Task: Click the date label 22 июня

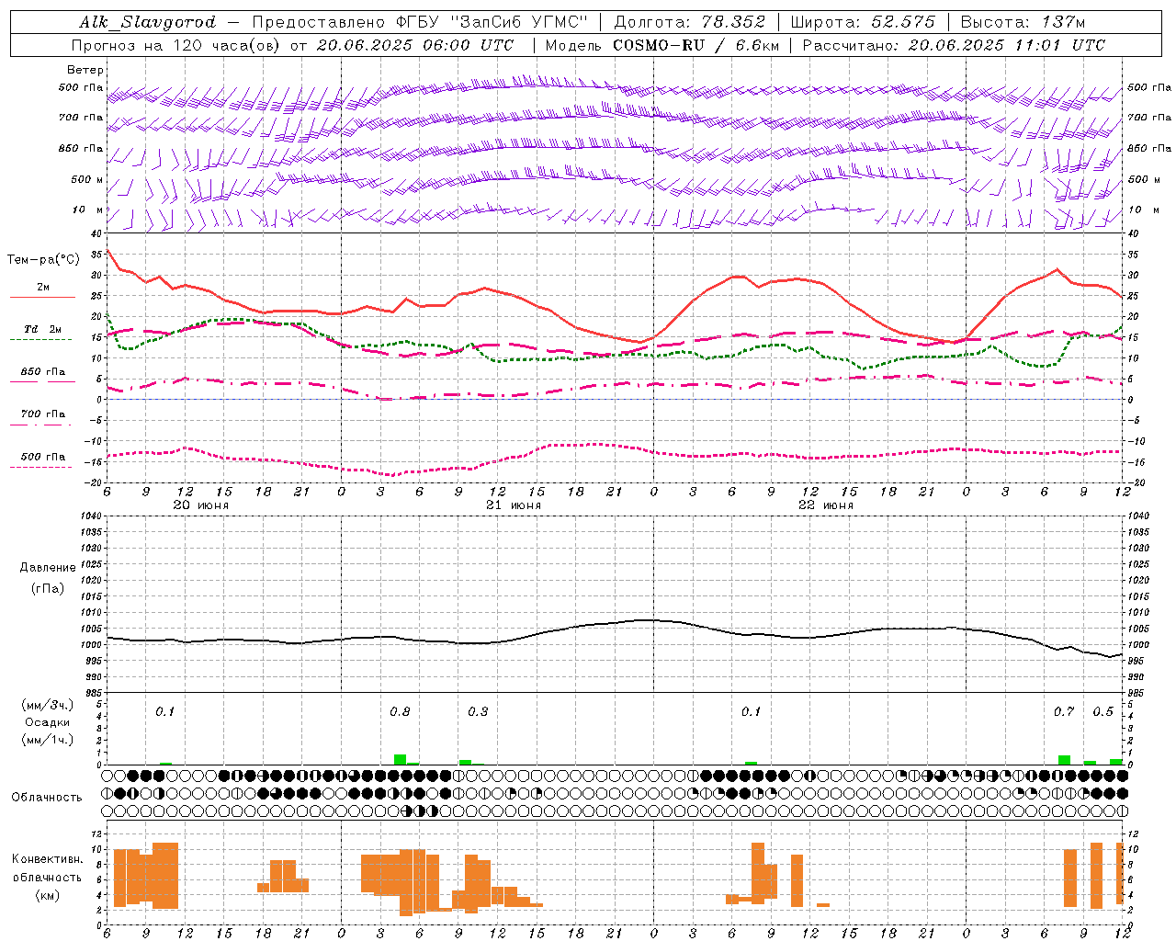Action: (826, 505)
